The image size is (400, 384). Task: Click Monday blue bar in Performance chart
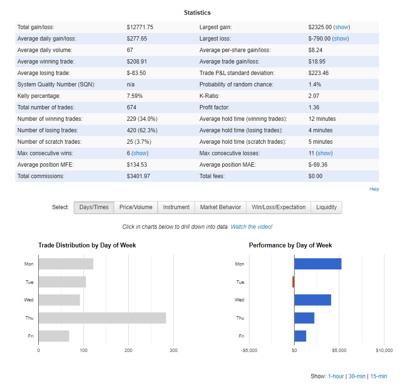[x=318, y=264]
